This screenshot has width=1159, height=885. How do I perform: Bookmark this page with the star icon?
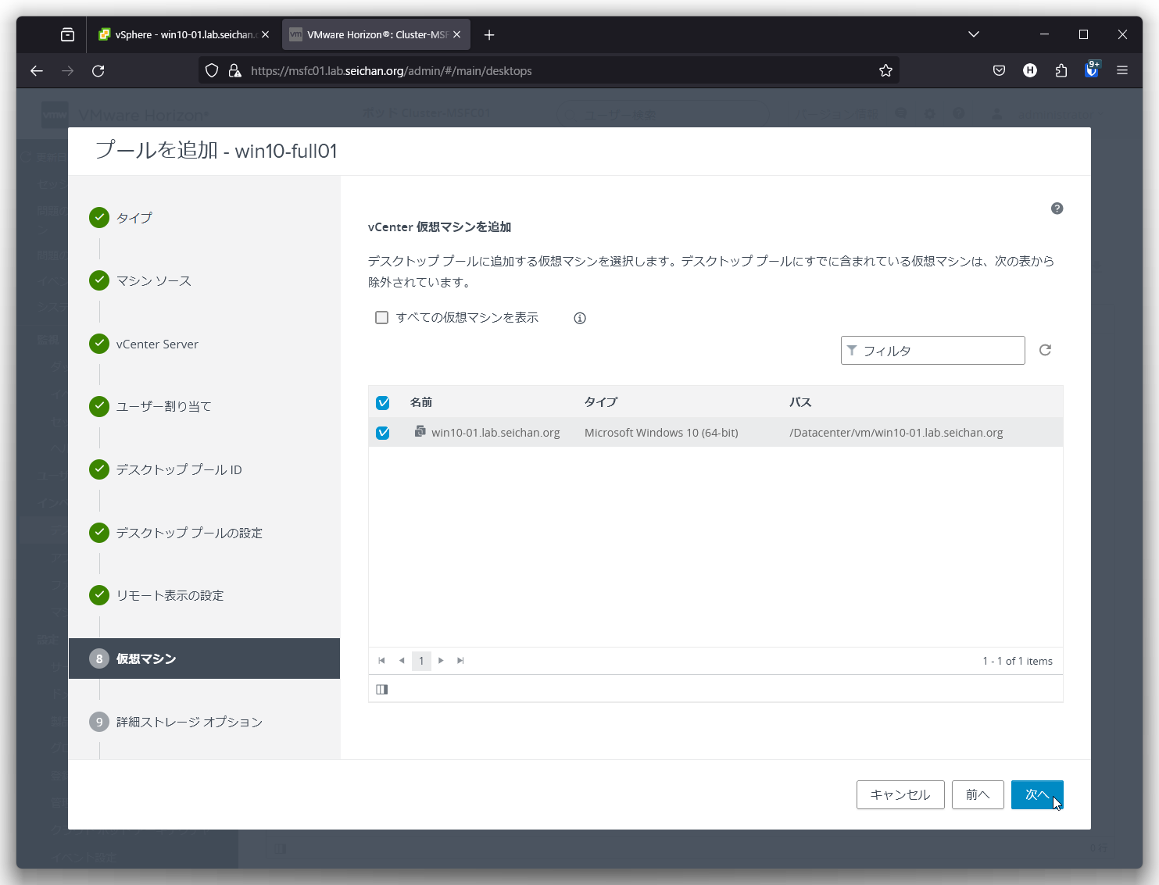pos(885,71)
